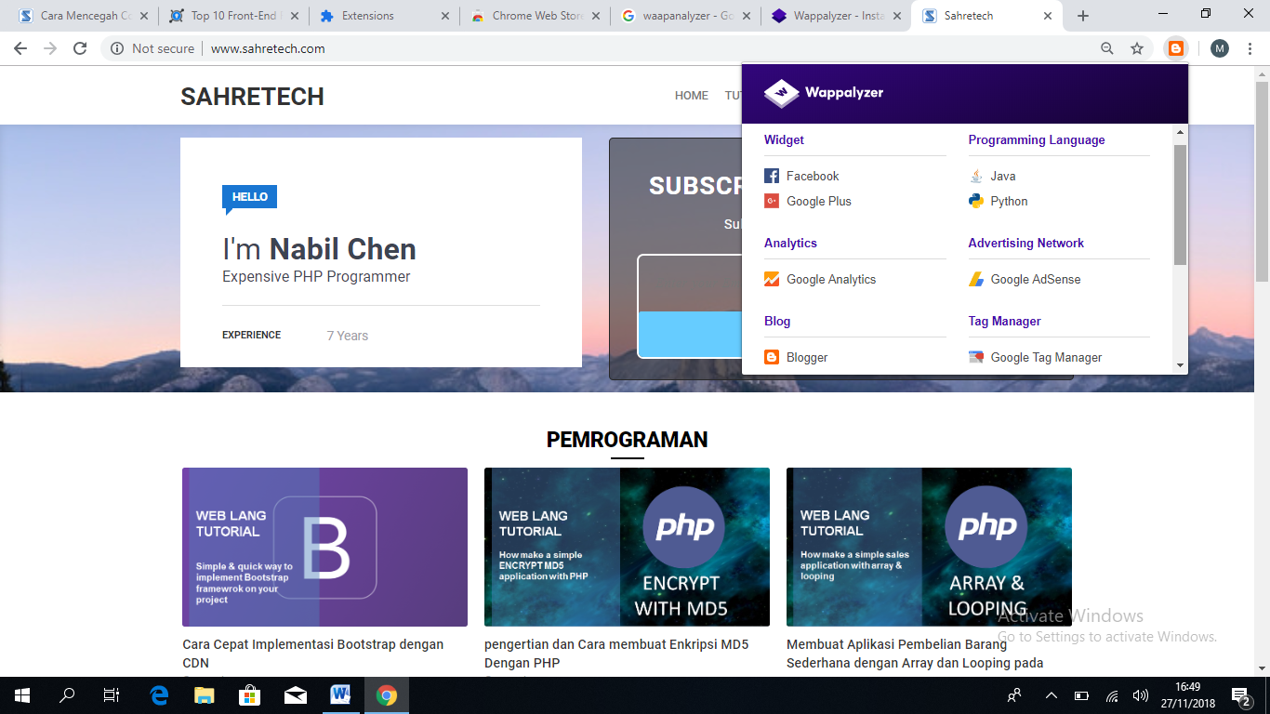Open the Google Plus link in Wappalyzer
The width and height of the screenshot is (1270, 714).
point(819,201)
